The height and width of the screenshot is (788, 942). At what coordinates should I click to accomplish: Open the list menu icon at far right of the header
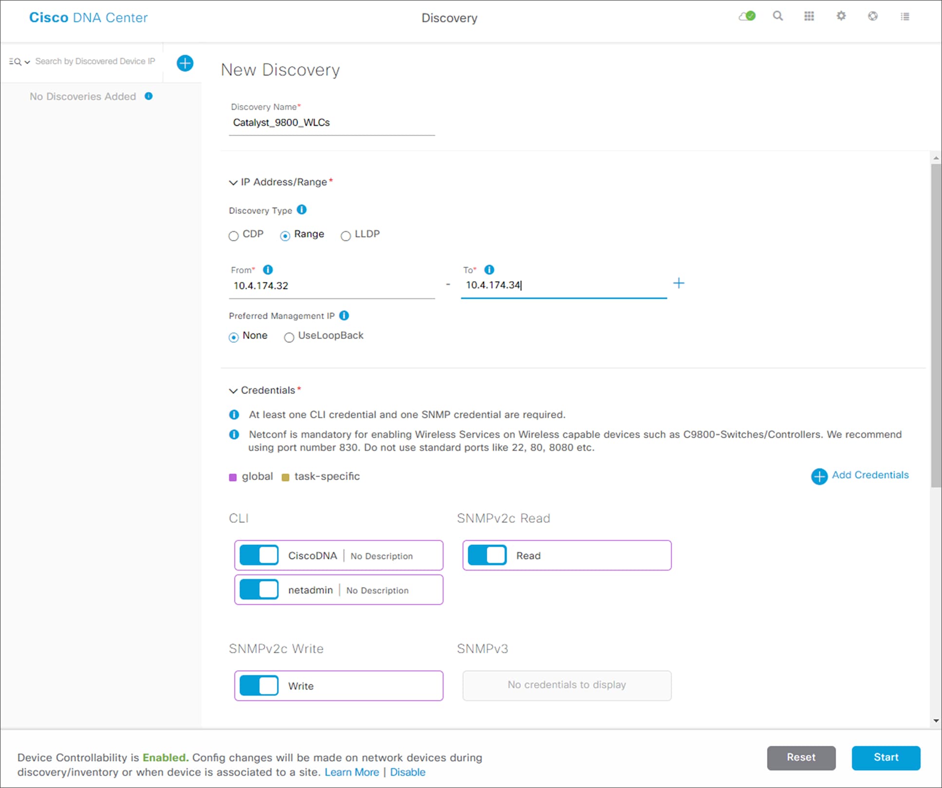point(905,17)
